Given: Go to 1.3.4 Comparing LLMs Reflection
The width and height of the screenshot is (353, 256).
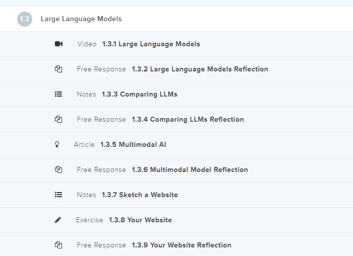Looking at the screenshot, I should pos(188,119).
